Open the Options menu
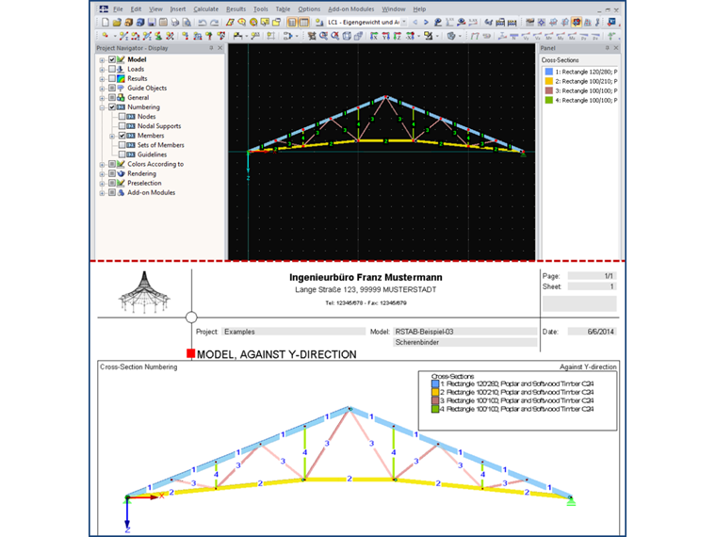 tap(309, 9)
